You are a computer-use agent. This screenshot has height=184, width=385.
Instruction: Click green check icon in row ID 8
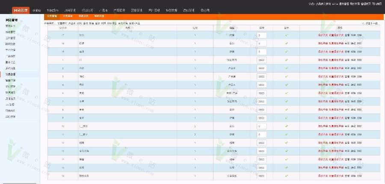pyautogui.click(x=286, y=110)
